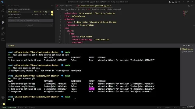Open the Explorer view in activity bar

pos(3,11)
